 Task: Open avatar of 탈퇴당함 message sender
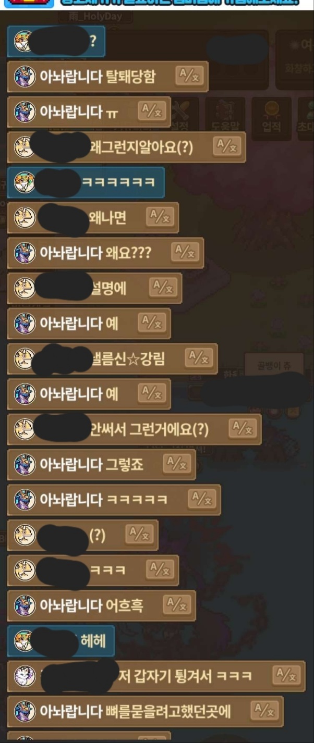(x=25, y=77)
